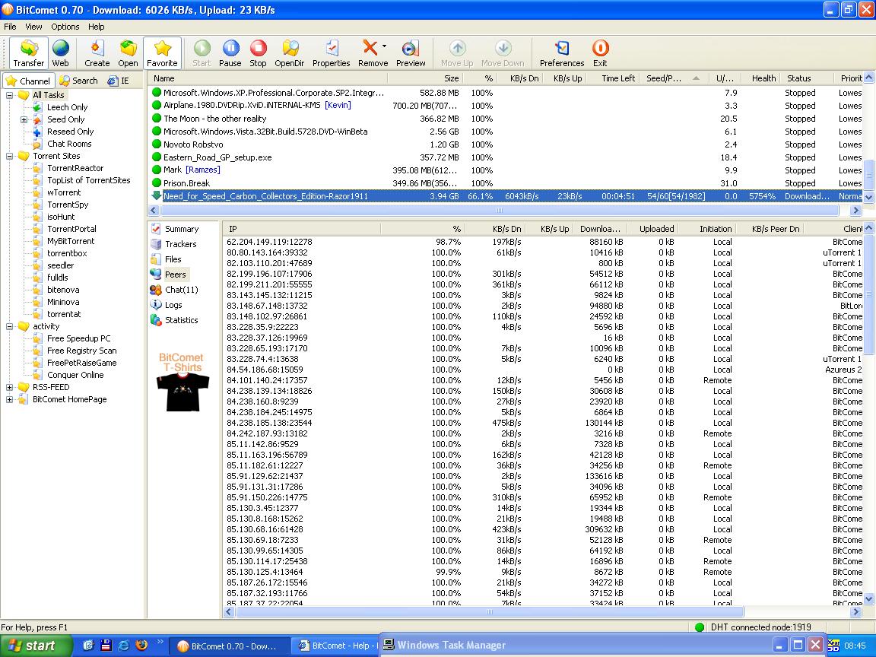Open download directory with OpenDir
The image size is (876, 657).
pyautogui.click(x=290, y=53)
